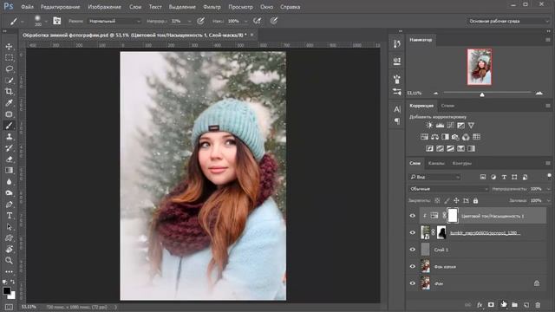Zoom in with Navigator large mountains button
Screen dimensions: 555x312
click(x=539, y=93)
